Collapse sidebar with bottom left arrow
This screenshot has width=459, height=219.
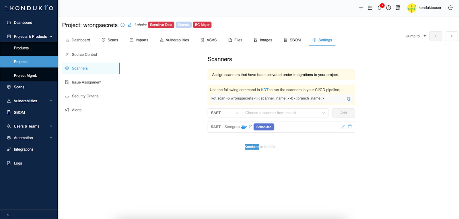[8, 215]
